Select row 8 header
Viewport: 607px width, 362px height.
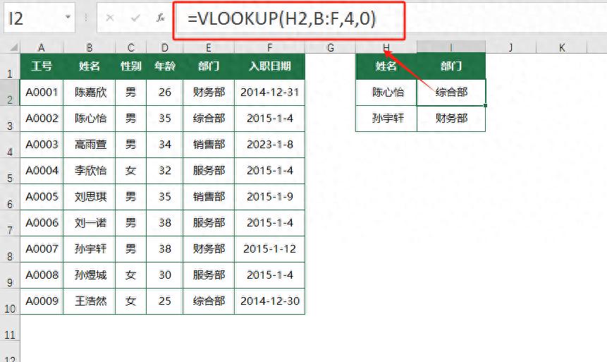[10, 249]
